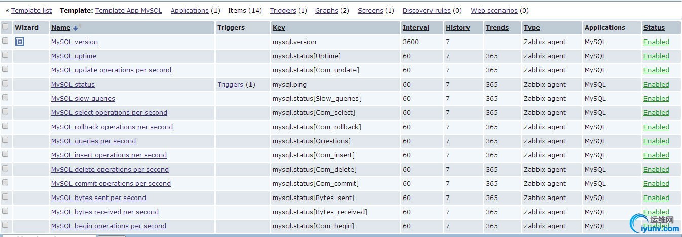Open MySQL commit operations per second item
682x237 pixels.
click(111, 184)
